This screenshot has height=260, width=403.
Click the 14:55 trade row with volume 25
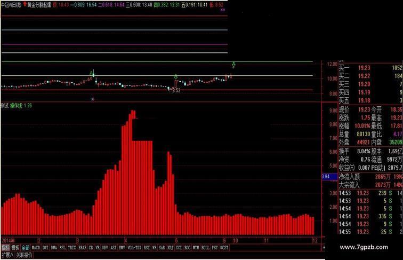[370, 232]
